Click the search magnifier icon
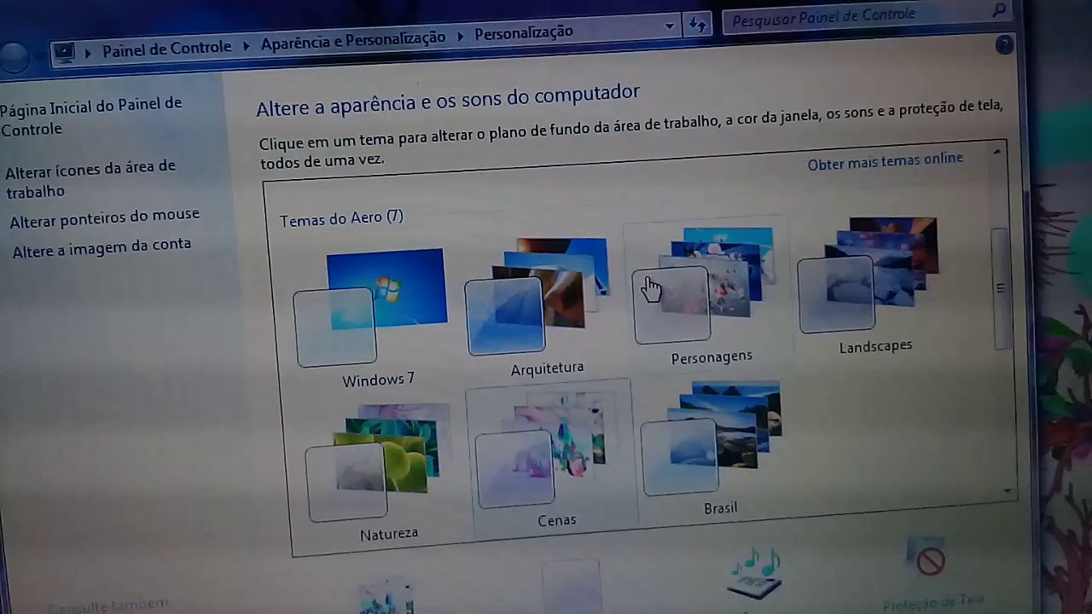Viewport: 1092px width, 614px height. (x=999, y=9)
